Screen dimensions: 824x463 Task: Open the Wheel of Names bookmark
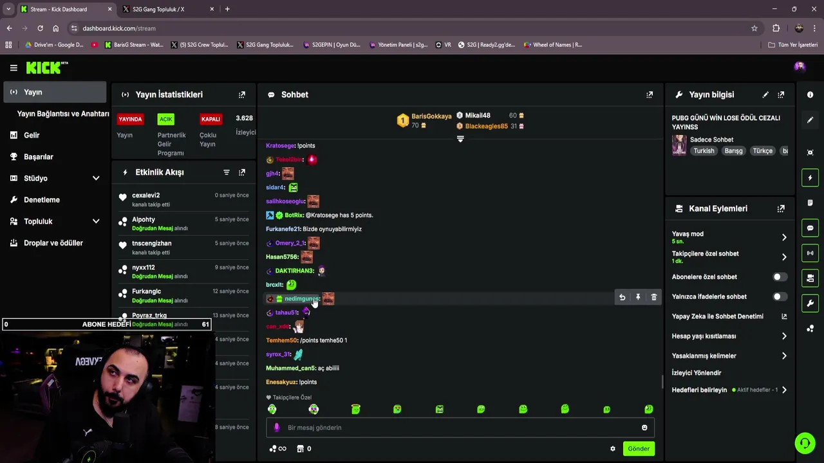[553, 45]
